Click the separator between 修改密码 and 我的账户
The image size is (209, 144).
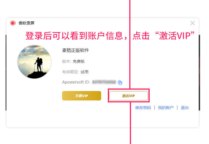154,107
